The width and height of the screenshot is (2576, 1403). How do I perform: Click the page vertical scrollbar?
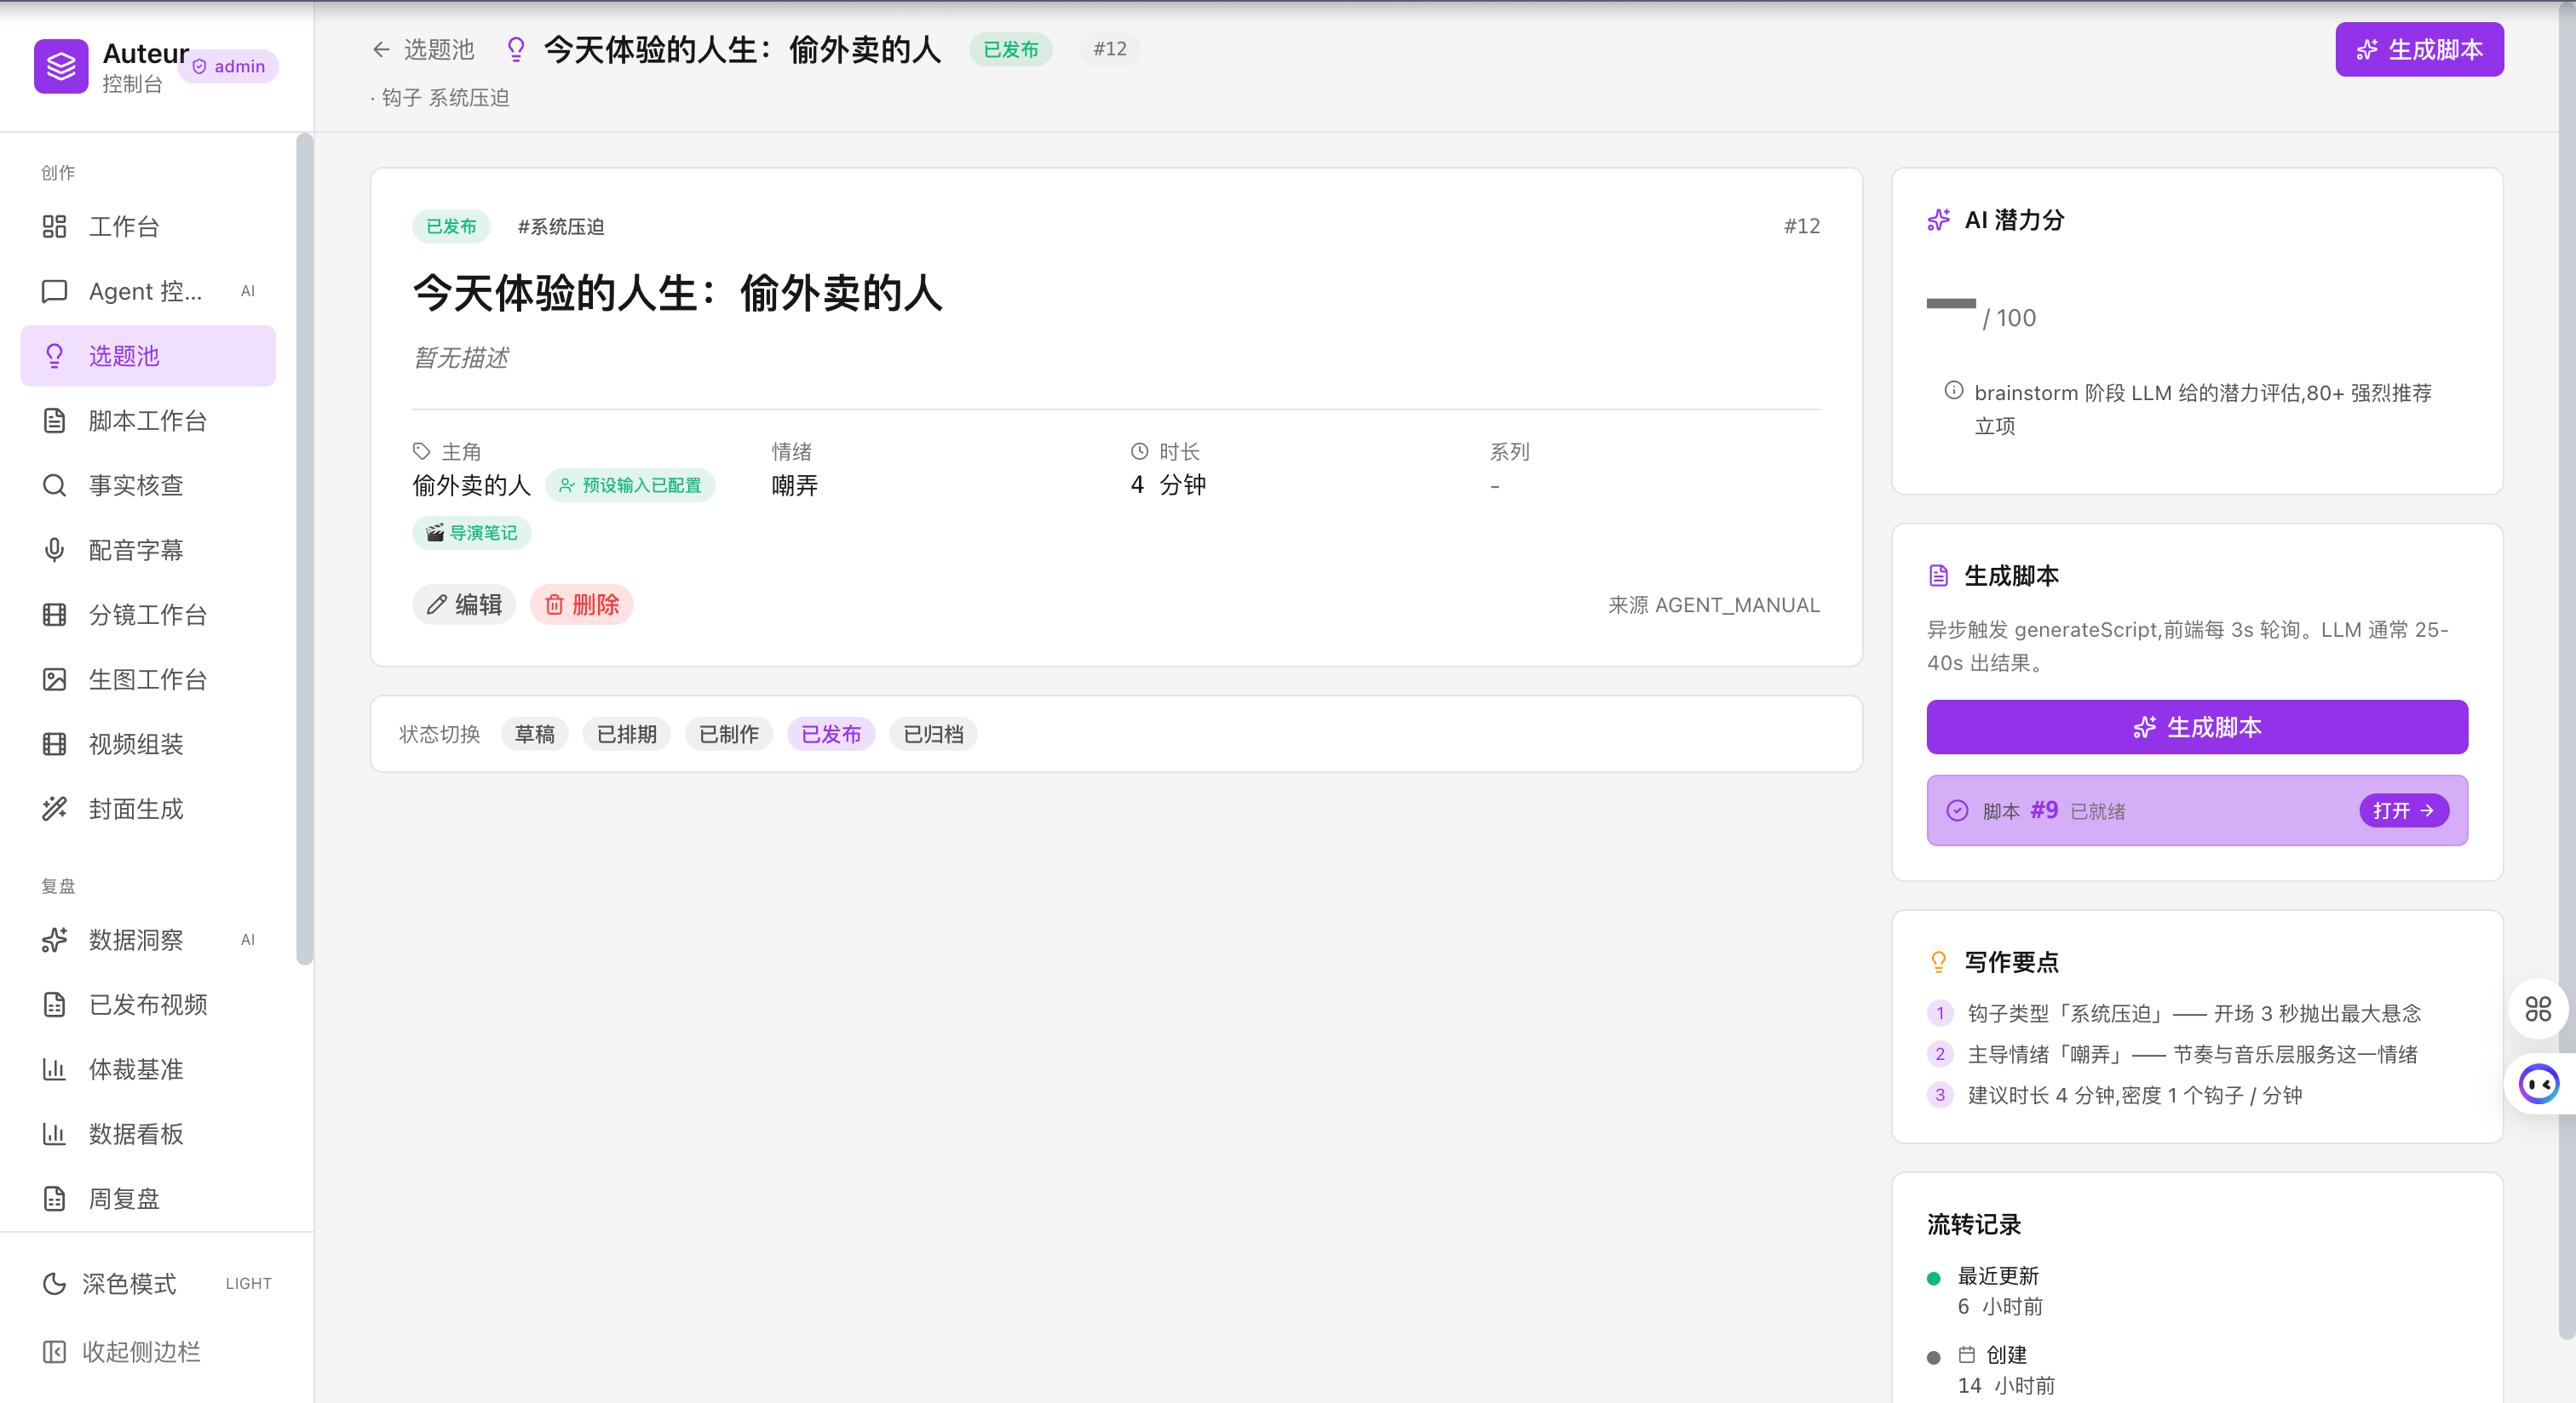click(2567, 669)
